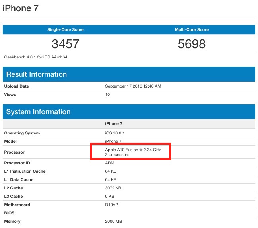
Task: Click the single-core score value 3457
Action: [66, 44]
